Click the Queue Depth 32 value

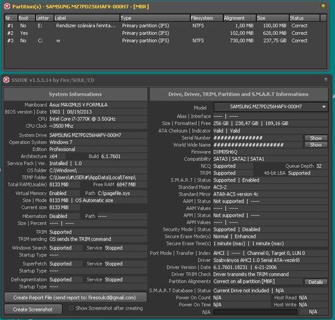(319, 166)
